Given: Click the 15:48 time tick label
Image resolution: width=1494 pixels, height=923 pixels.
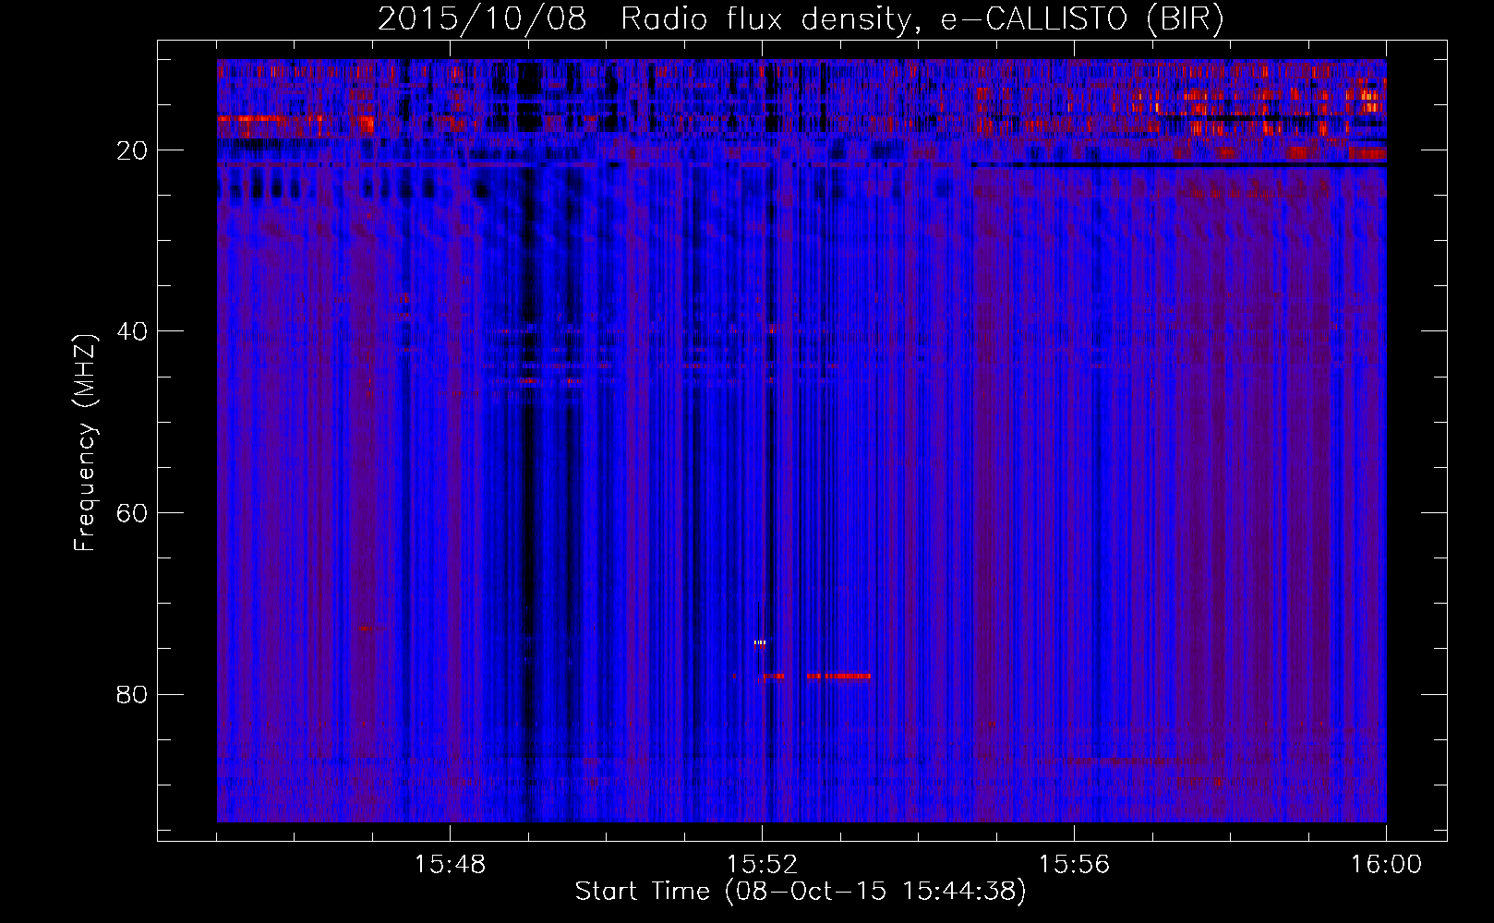Looking at the screenshot, I should [x=450, y=865].
